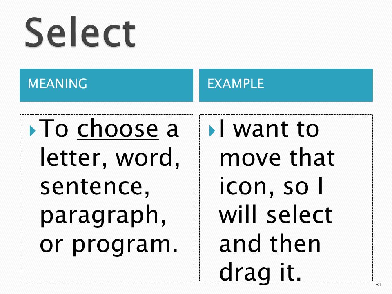The image size is (392, 294).
Task: Click the underlined word 'choose'
Action: pyautogui.click(x=118, y=129)
